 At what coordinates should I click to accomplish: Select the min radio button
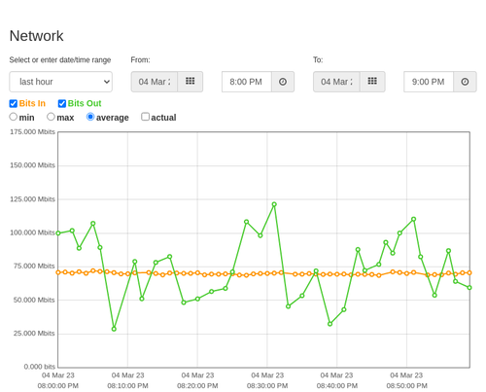click(14, 117)
